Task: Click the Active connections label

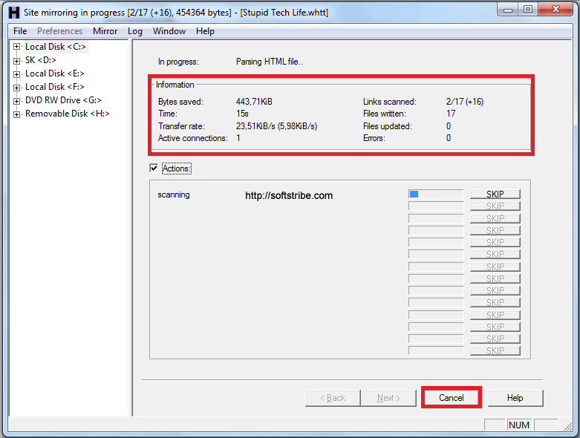Action: 193,138
